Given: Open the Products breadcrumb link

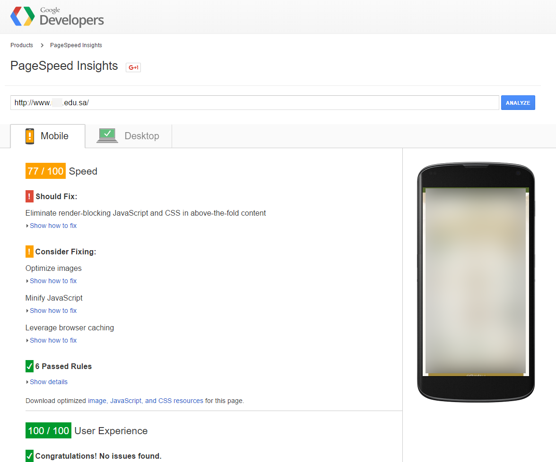Looking at the screenshot, I should pyautogui.click(x=22, y=45).
